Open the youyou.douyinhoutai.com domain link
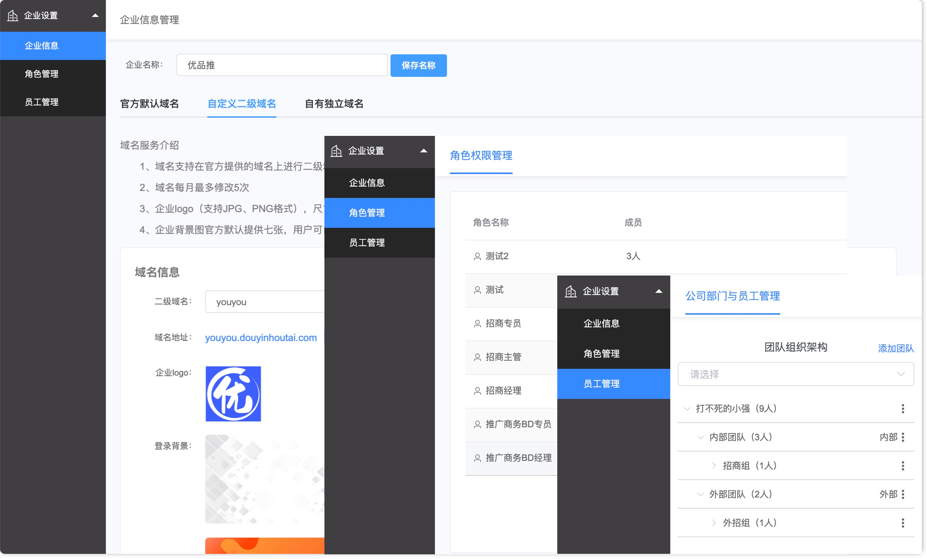Image resolution: width=927 pixels, height=559 pixels. coord(261,338)
